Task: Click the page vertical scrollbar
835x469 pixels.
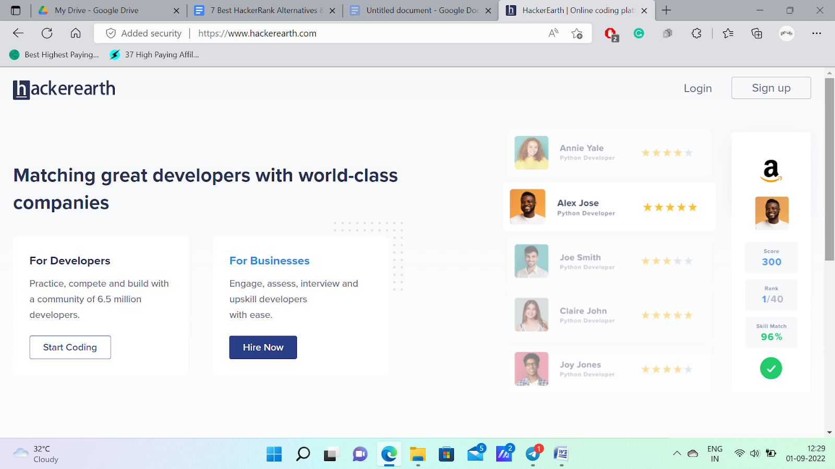Action: [829, 169]
